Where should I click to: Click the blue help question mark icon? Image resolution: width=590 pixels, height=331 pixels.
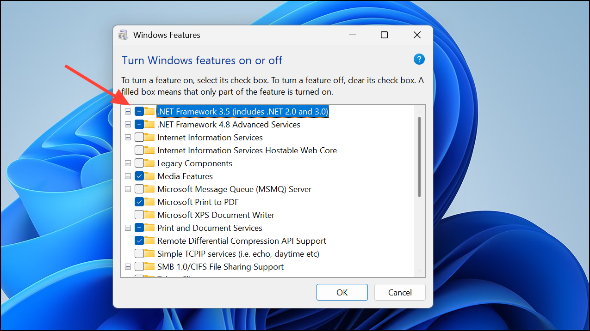tap(419, 59)
